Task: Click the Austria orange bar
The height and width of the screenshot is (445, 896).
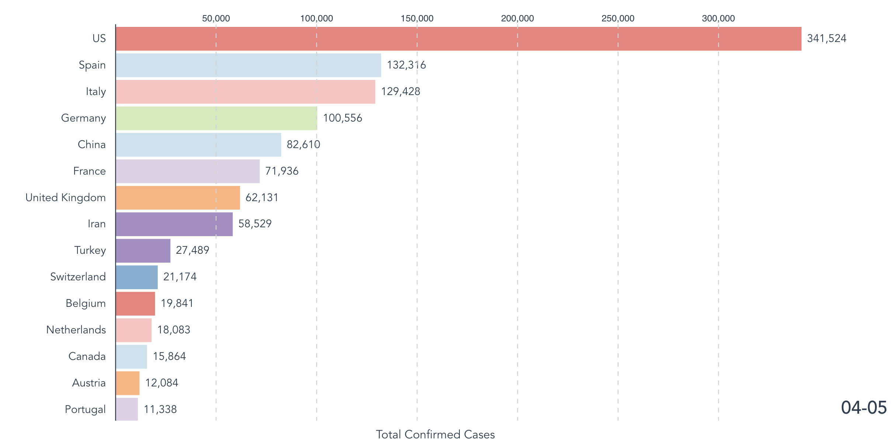Action: 128,383
